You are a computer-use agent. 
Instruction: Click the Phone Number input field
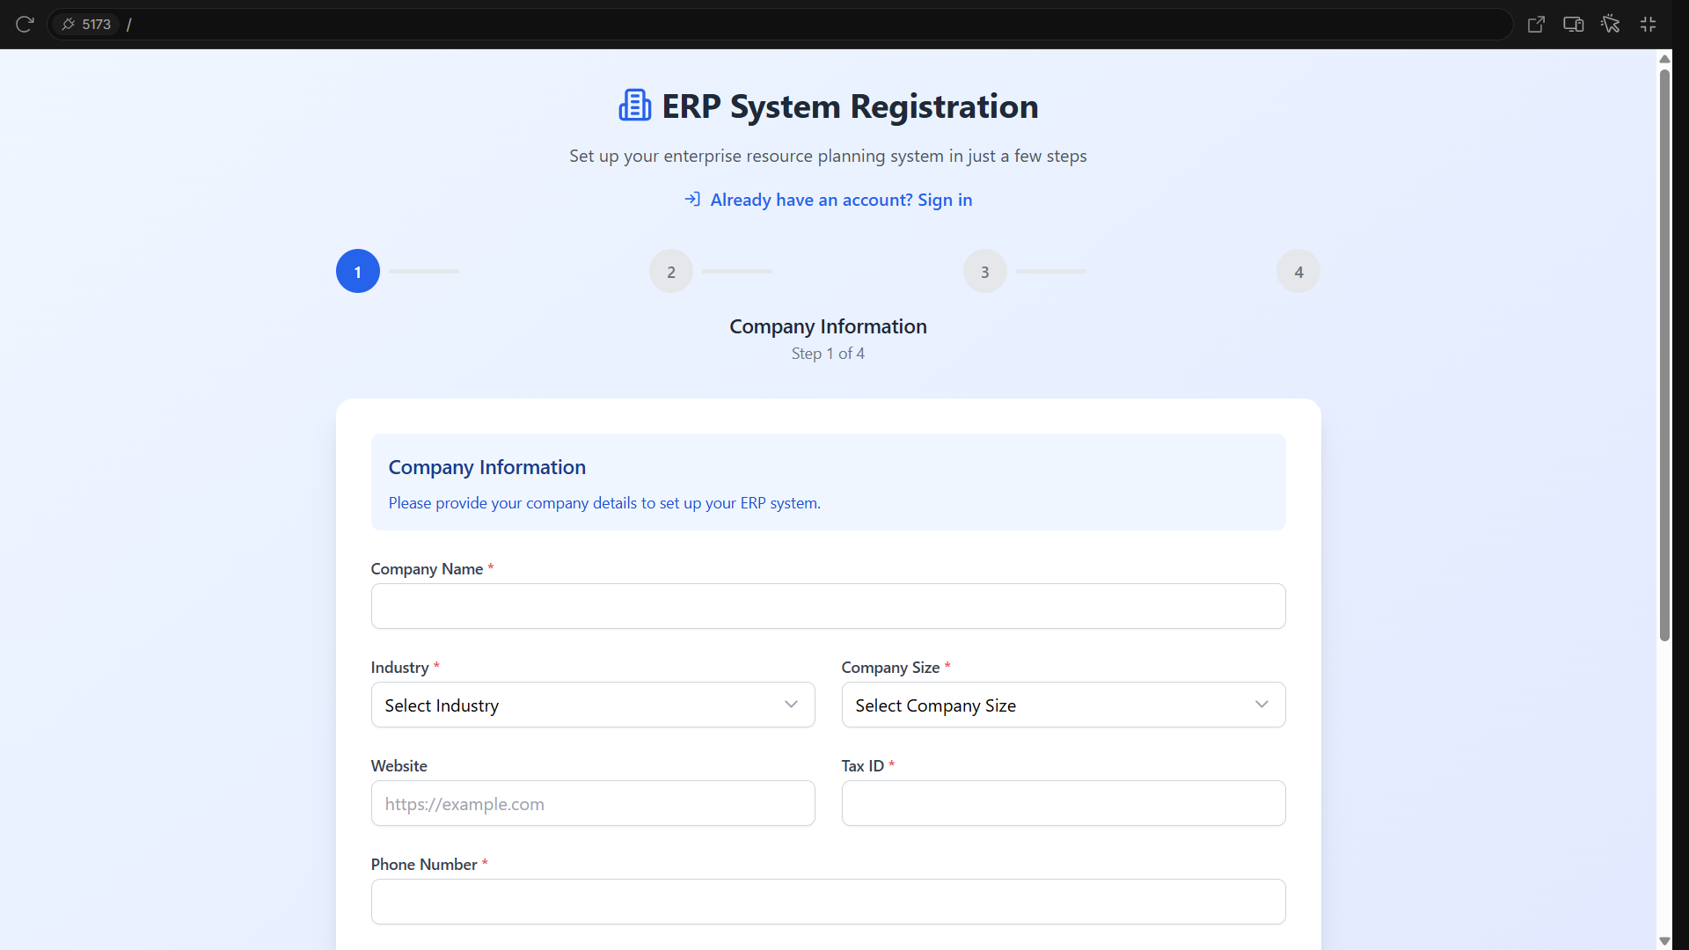(x=828, y=902)
